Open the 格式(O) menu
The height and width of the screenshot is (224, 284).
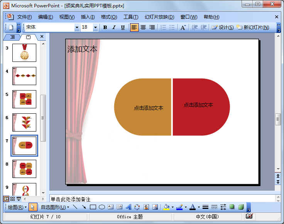tap(109, 17)
